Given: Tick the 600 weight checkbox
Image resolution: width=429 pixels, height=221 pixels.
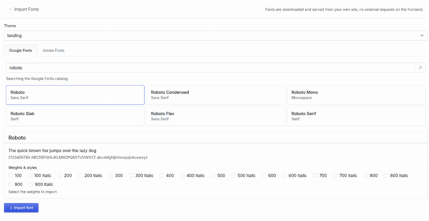Looking at the screenshot, I should [x=264, y=175].
